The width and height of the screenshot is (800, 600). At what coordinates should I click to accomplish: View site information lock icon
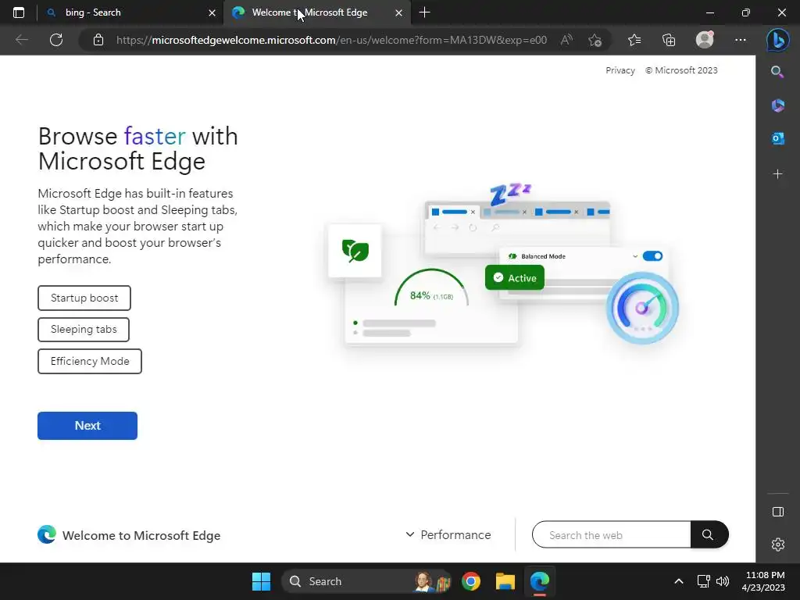[98, 40]
